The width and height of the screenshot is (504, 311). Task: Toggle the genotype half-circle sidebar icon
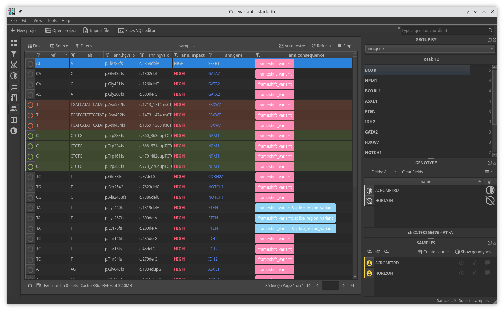click(x=14, y=76)
